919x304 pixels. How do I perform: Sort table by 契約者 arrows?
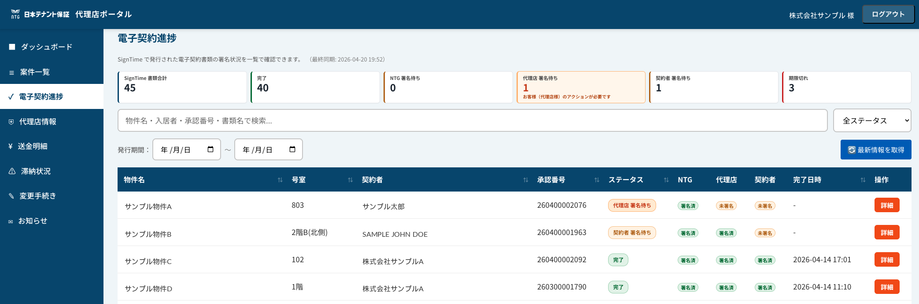526,180
